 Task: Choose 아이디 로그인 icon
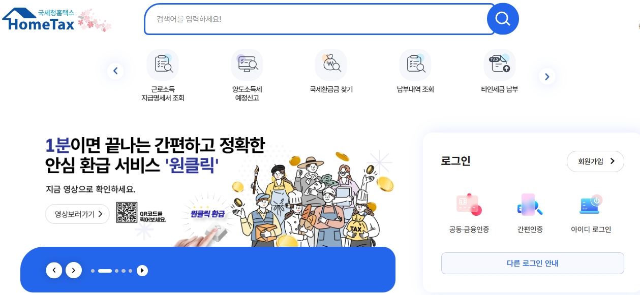[591, 204]
